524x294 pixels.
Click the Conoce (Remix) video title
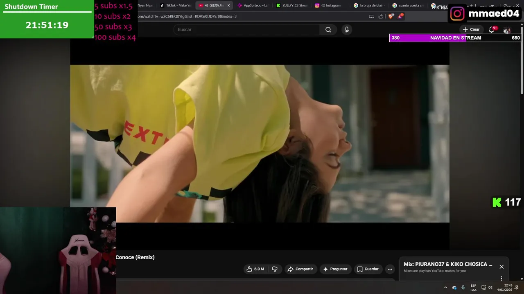[135, 257]
